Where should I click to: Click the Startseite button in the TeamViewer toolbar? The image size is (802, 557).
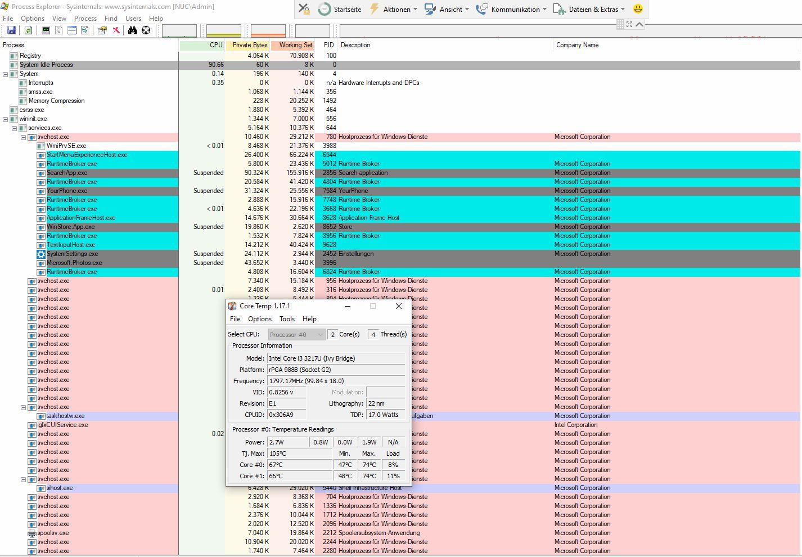pyautogui.click(x=340, y=9)
